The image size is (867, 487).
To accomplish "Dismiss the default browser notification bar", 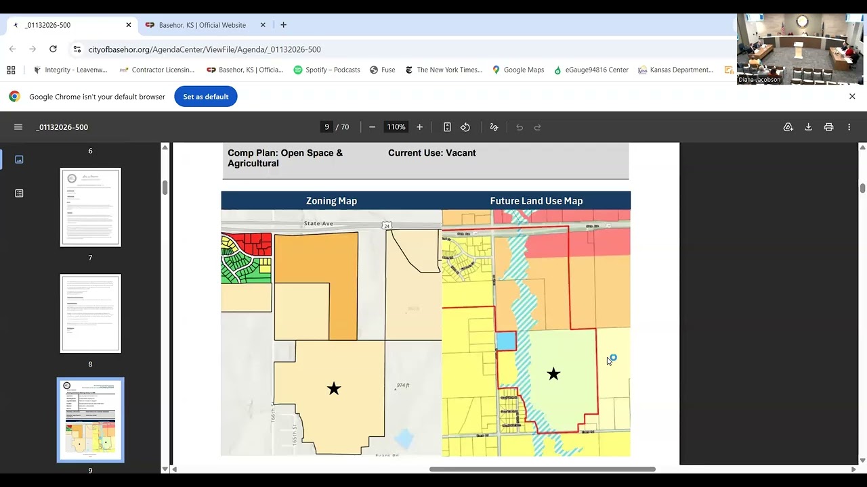I will tap(852, 97).
